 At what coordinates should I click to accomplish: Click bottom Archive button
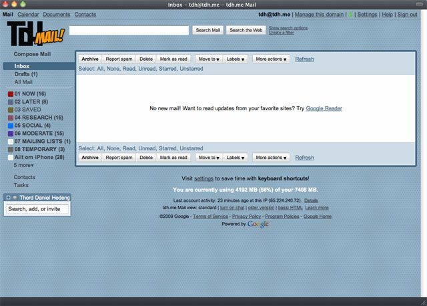tap(90, 158)
